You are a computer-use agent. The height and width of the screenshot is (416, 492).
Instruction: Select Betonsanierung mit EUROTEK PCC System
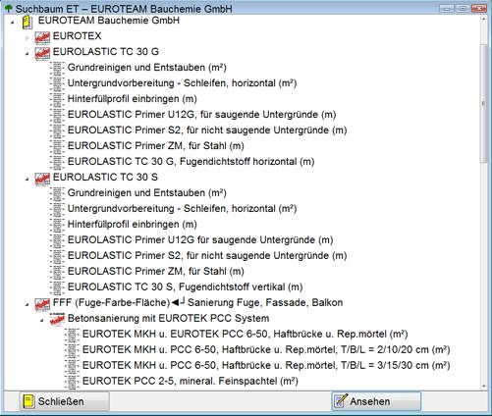point(168,318)
